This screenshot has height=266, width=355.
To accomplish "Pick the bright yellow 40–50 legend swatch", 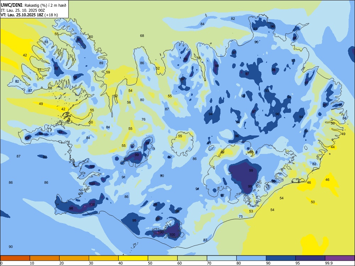I will (133, 258).
